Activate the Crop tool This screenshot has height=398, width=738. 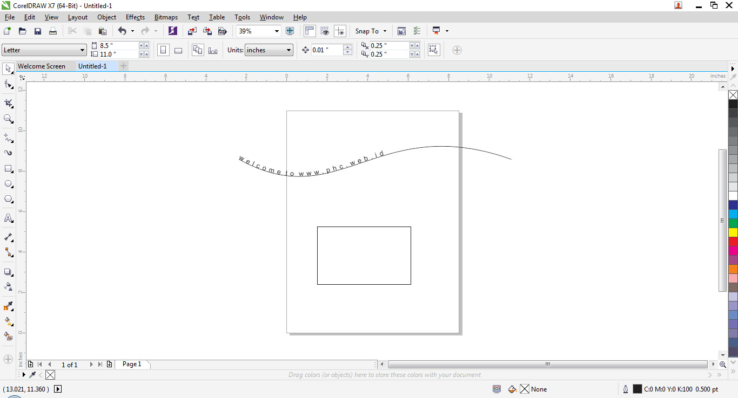click(9, 103)
